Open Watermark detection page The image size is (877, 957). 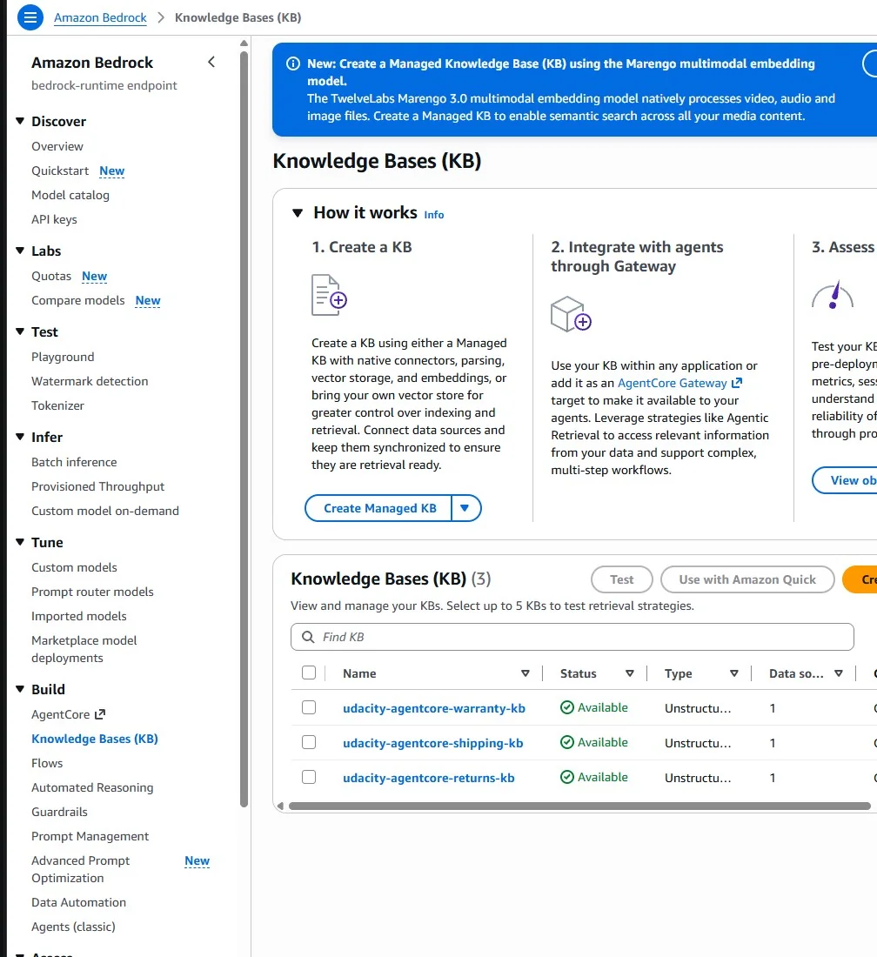90,381
